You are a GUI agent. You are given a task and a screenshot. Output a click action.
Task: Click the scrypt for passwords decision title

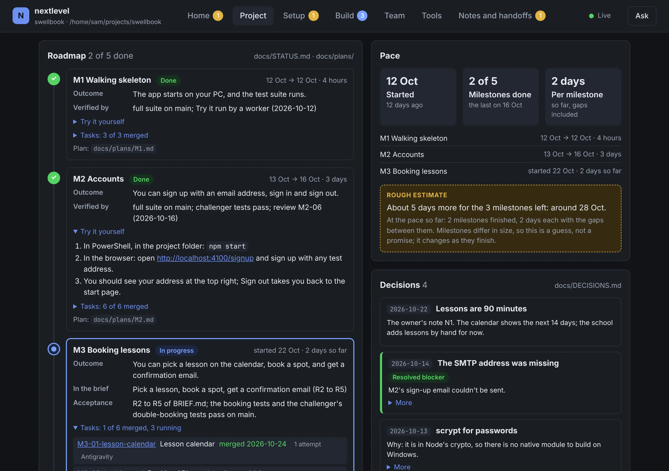(x=476, y=431)
